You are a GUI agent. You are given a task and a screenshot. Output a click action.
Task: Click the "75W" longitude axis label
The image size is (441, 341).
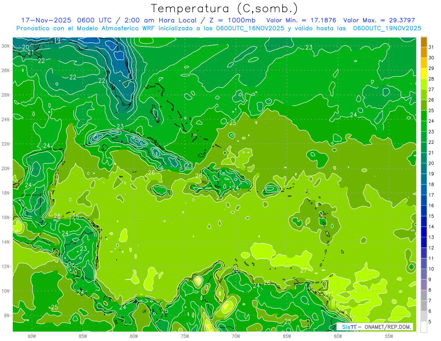click(x=185, y=336)
